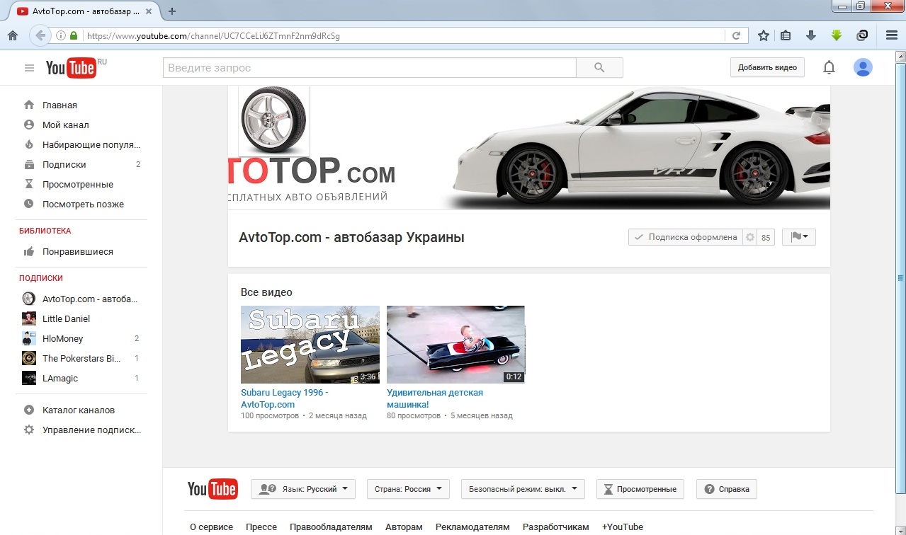Click the YouTube logo in header
The image size is (906, 535).
click(x=71, y=68)
